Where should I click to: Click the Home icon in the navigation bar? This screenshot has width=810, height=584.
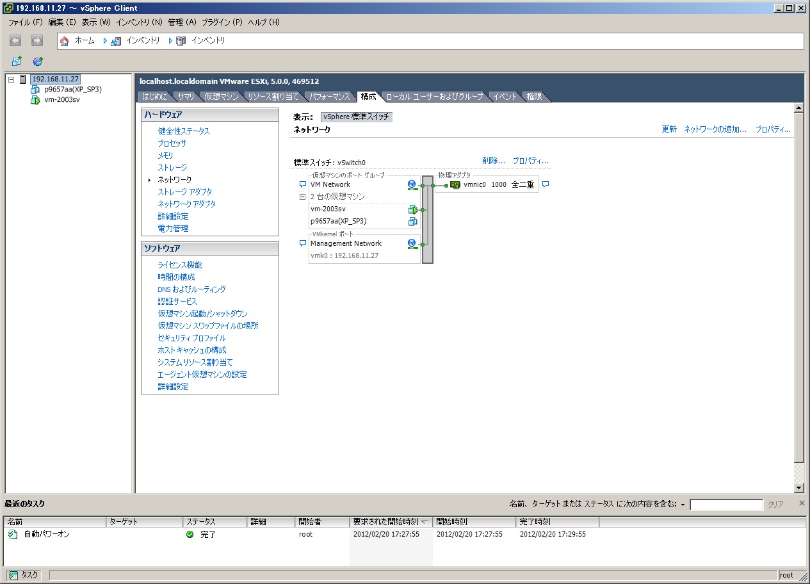64,41
